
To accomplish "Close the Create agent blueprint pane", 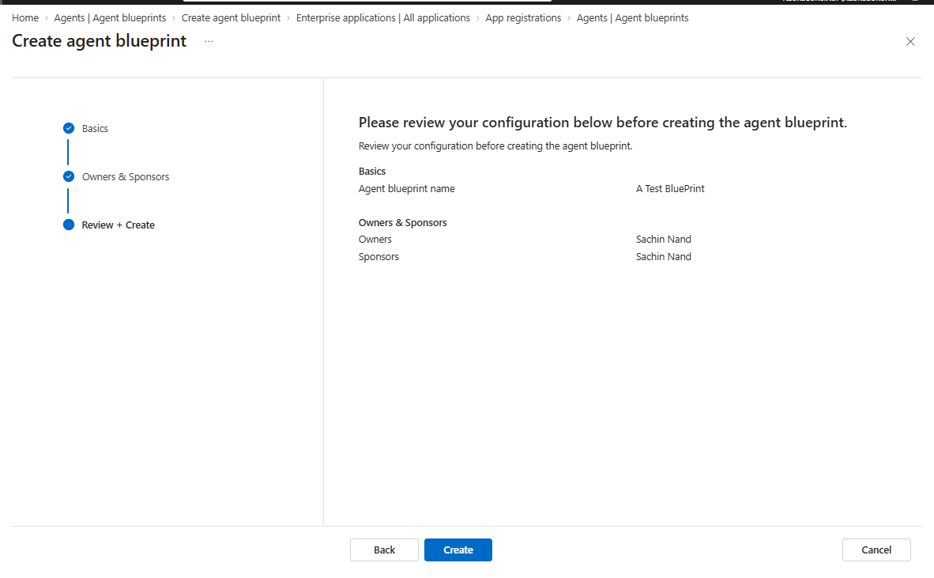I will click(x=910, y=42).
